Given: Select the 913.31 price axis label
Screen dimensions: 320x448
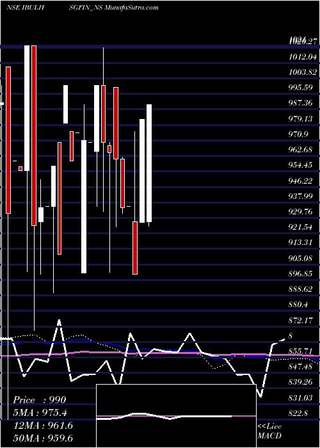Looking at the screenshot, I should [x=301, y=243].
